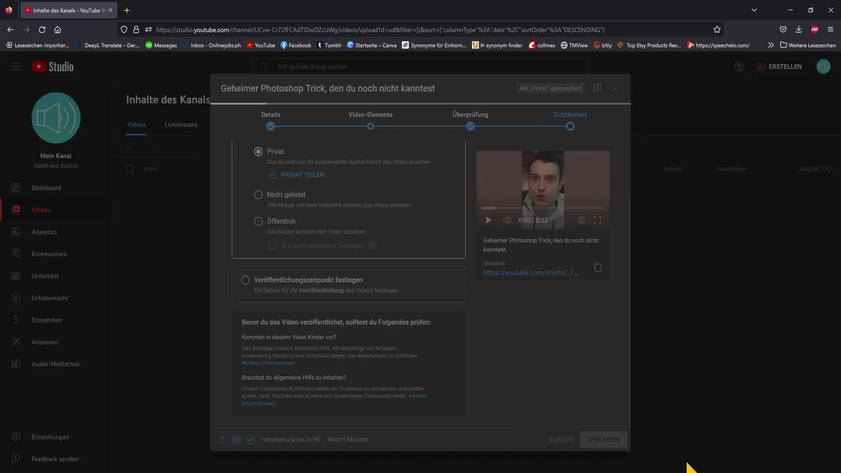Close the upload dialog
Viewport: 841px width, 473px height.
click(x=615, y=88)
